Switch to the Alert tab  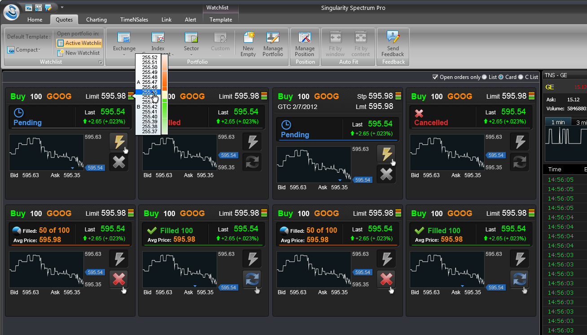pyautogui.click(x=191, y=19)
